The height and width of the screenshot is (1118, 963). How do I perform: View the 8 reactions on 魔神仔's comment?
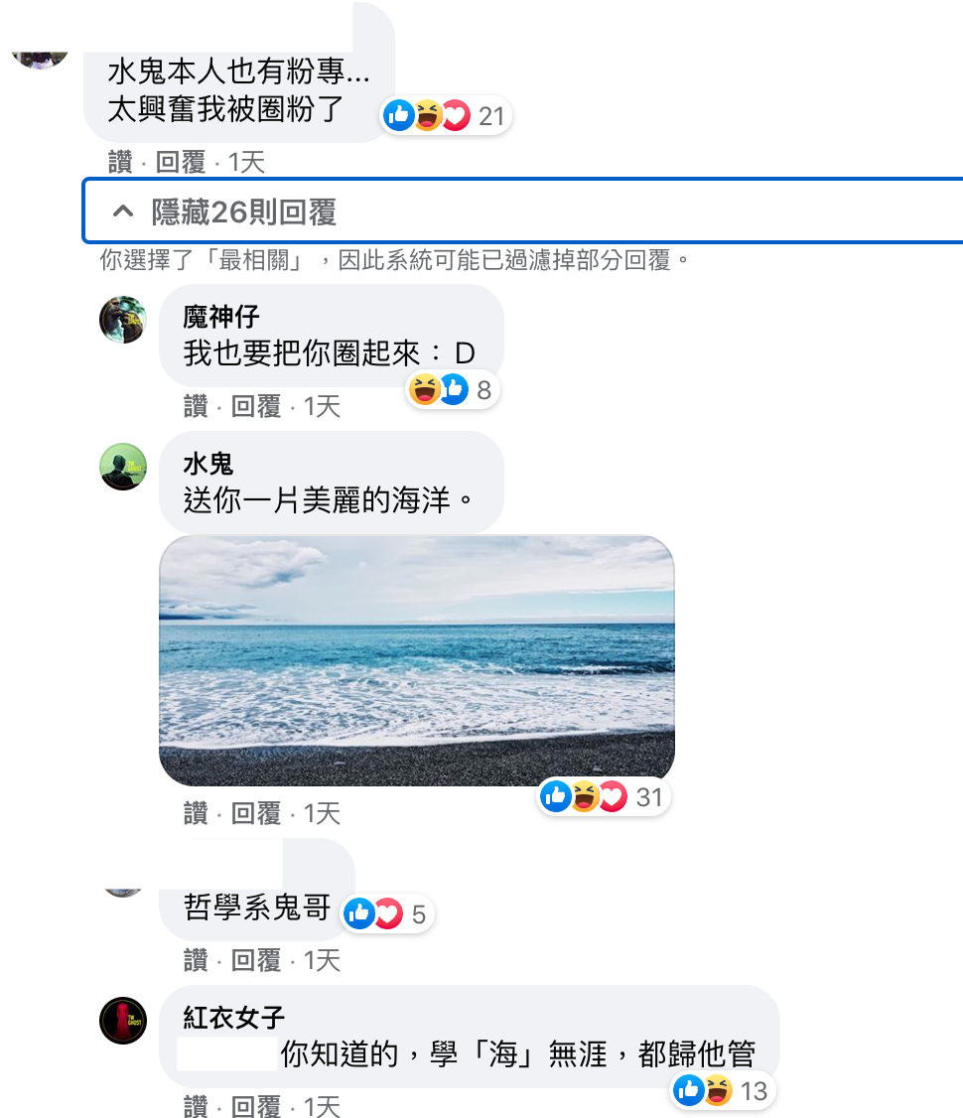coord(451,390)
